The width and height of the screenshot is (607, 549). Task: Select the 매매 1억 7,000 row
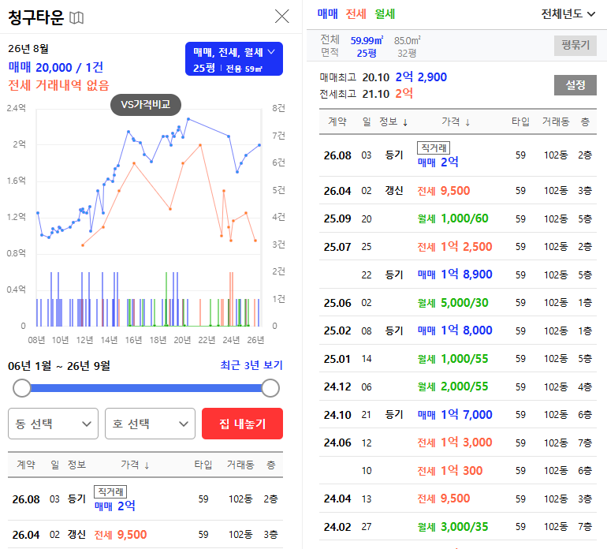pyautogui.click(x=457, y=415)
